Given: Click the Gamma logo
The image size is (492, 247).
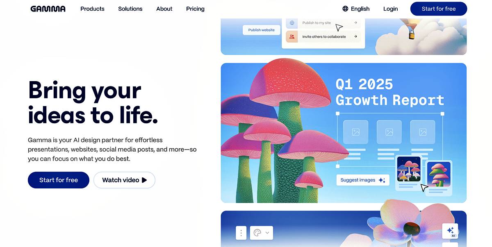Looking at the screenshot, I should pyautogui.click(x=48, y=9).
